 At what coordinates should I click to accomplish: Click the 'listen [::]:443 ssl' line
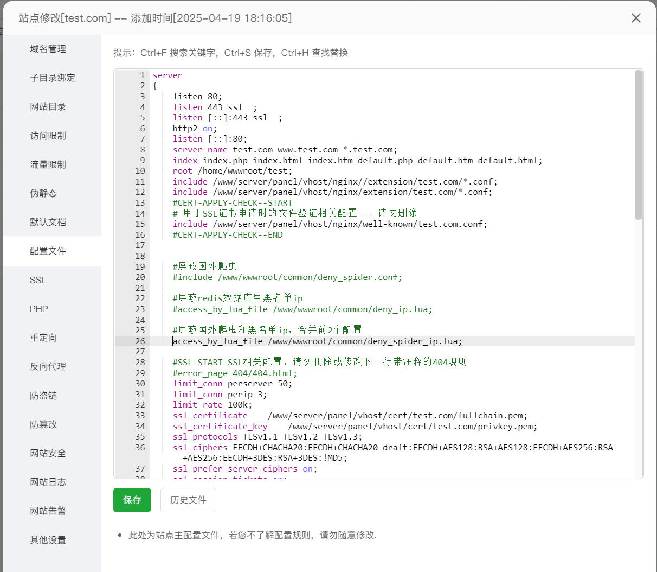coord(228,118)
